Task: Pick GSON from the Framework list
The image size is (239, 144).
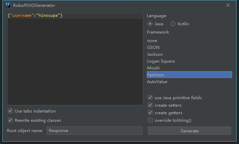Action: (x=153, y=48)
